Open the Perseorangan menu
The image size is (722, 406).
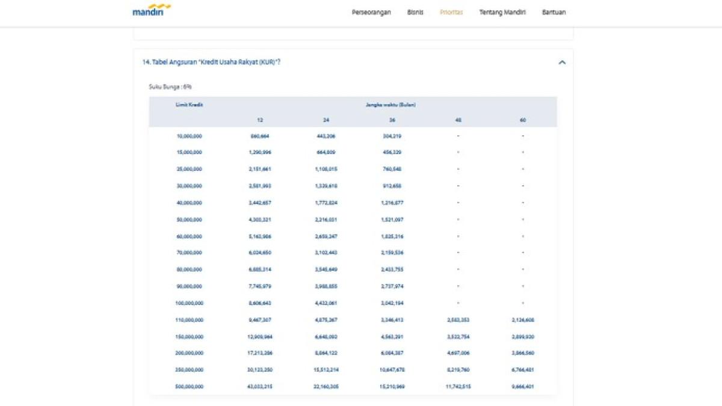pyautogui.click(x=371, y=12)
